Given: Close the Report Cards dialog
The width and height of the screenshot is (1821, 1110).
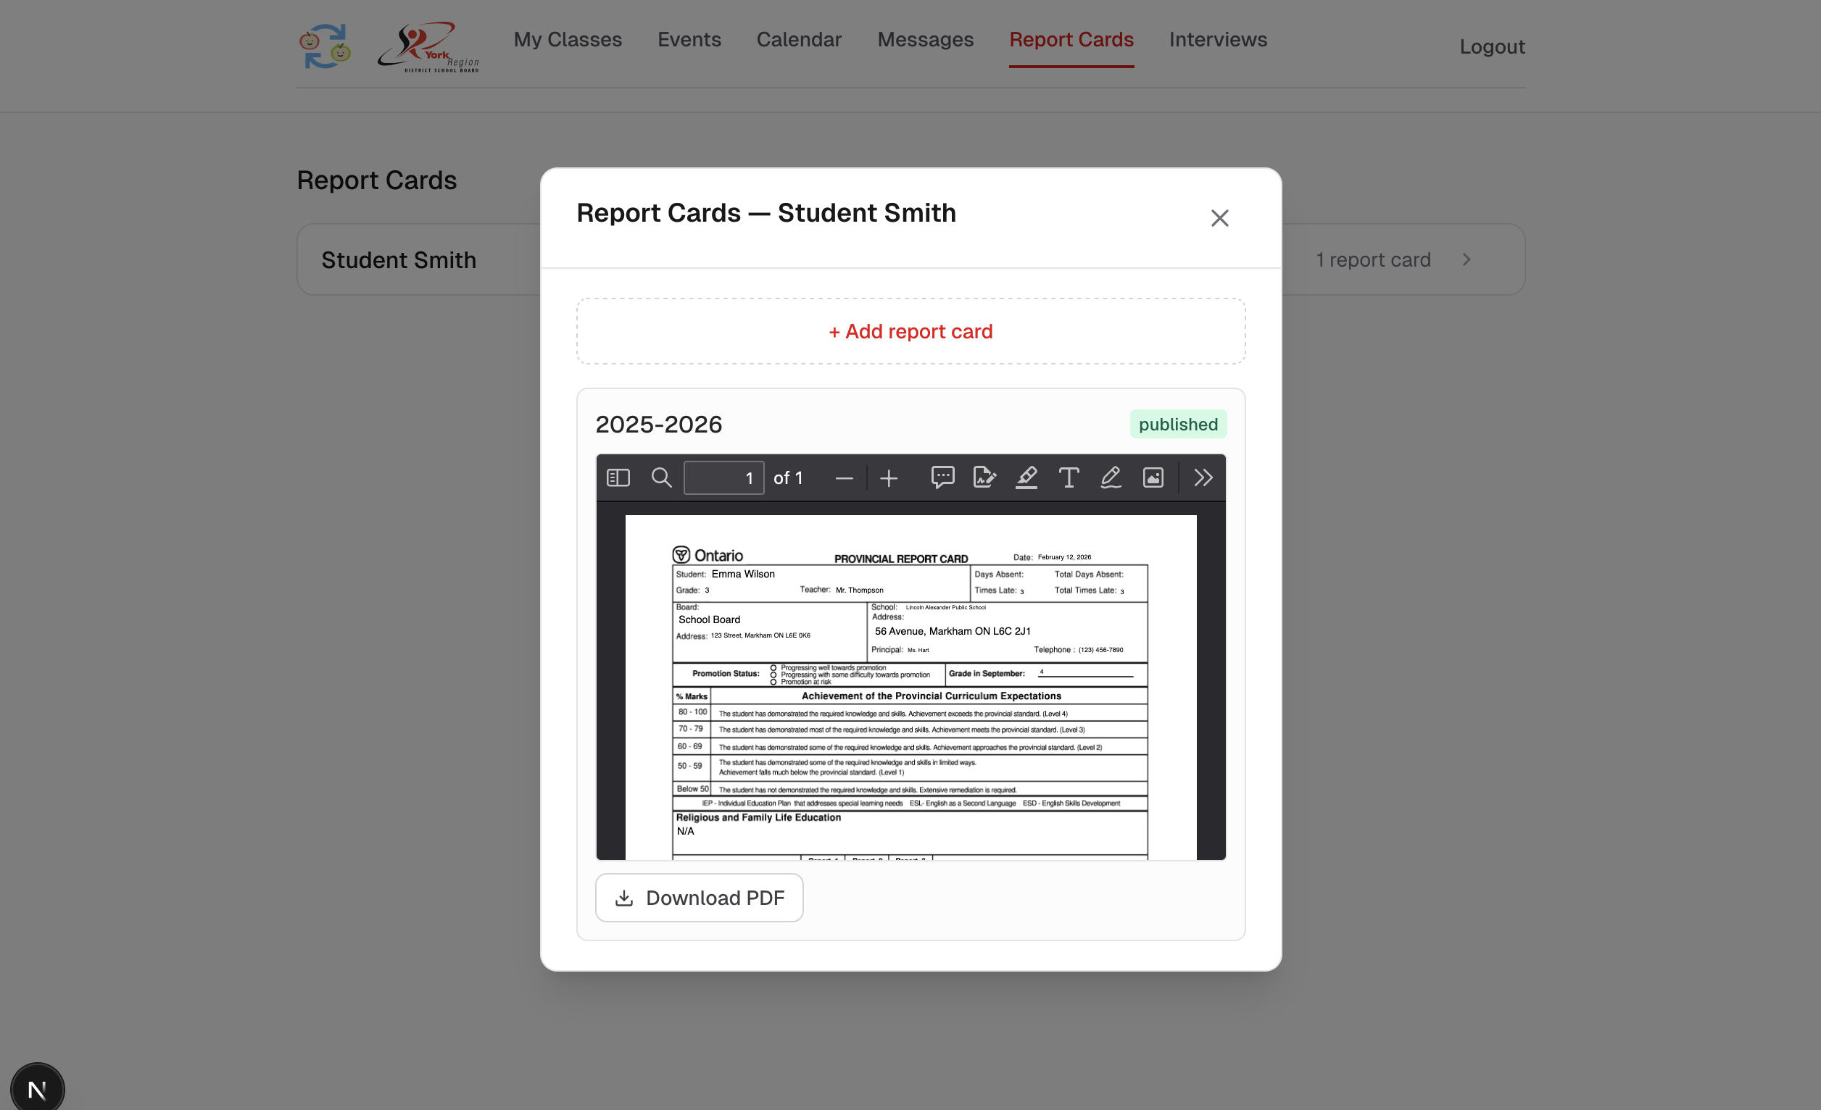Looking at the screenshot, I should 1219,219.
